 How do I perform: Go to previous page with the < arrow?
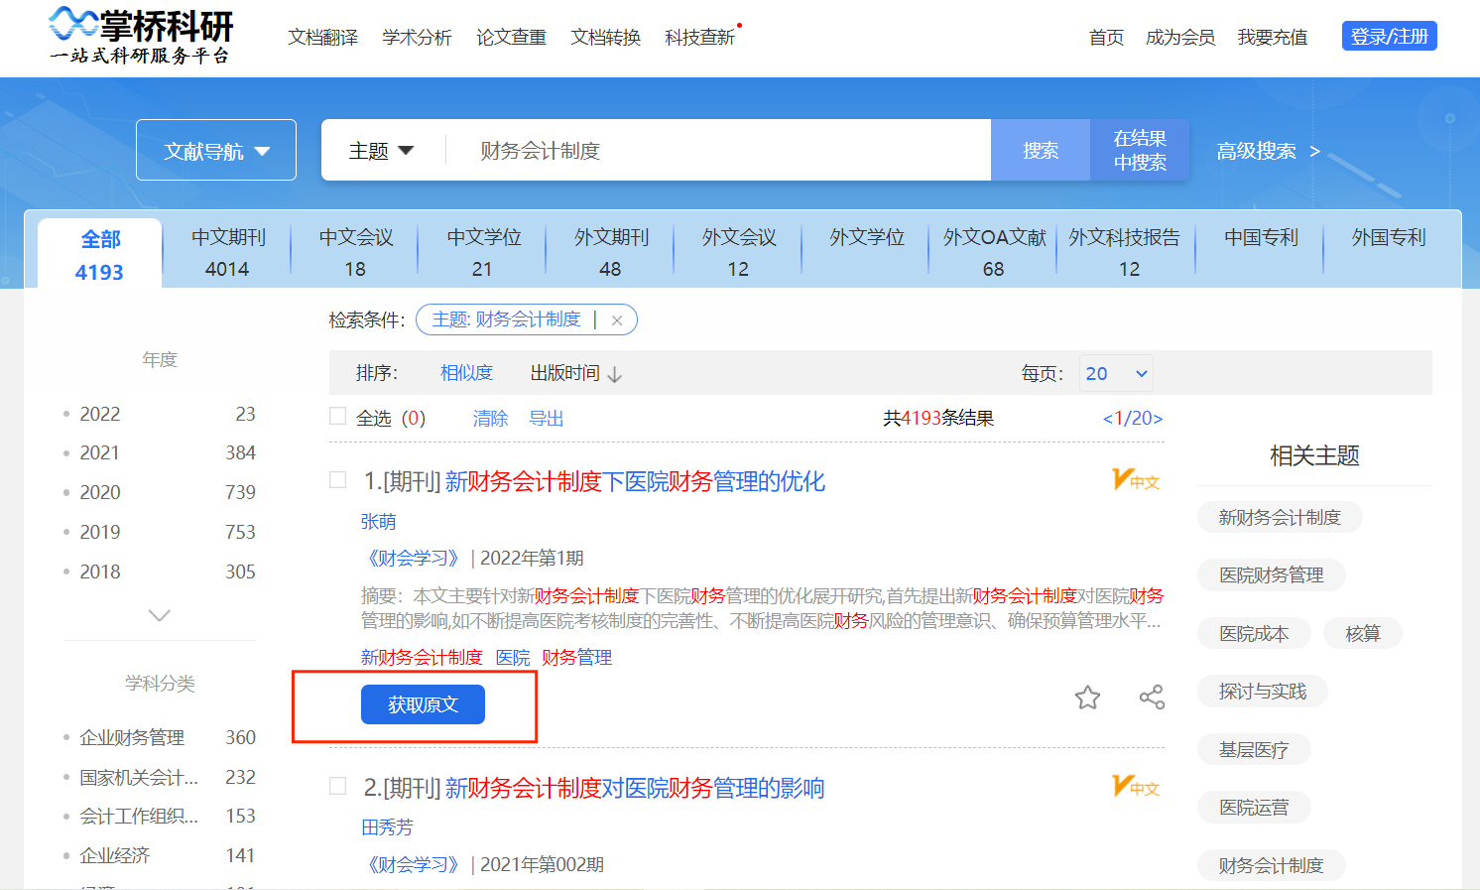1108,419
